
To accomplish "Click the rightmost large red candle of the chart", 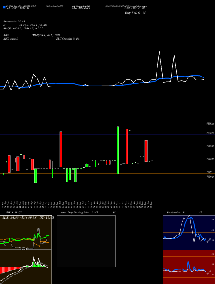I will click(146, 151).
